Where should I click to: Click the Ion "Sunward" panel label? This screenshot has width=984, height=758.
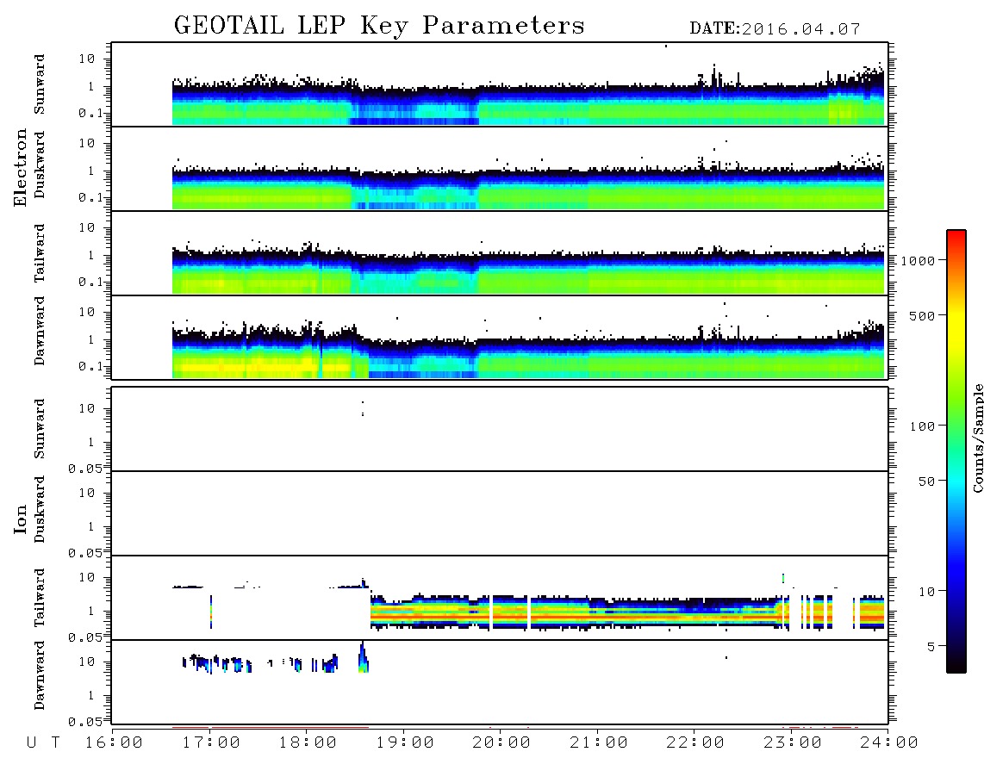40,429
